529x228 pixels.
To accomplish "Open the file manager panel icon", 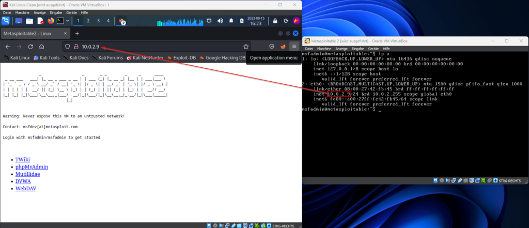I will pyautogui.click(x=29, y=21).
